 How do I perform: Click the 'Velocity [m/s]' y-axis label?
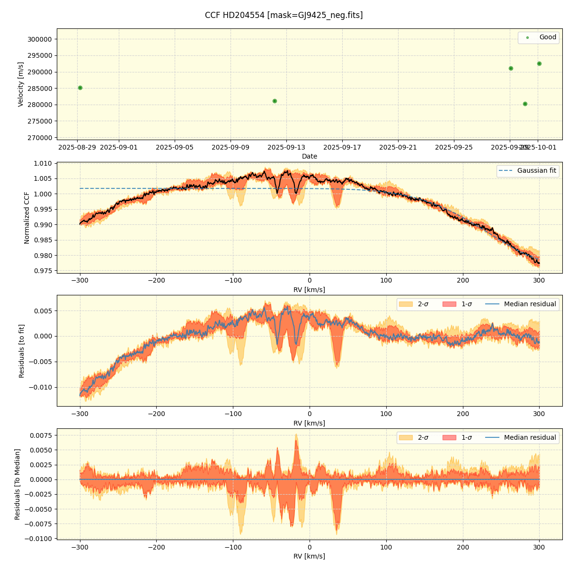point(21,84)
